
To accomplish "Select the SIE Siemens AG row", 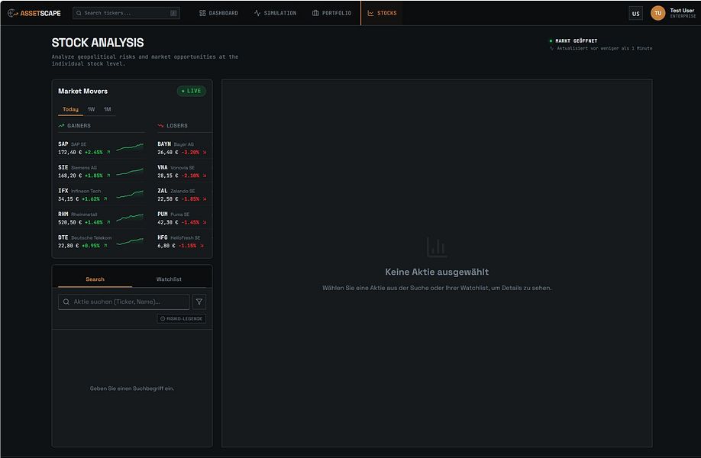I will click(101, 171).
